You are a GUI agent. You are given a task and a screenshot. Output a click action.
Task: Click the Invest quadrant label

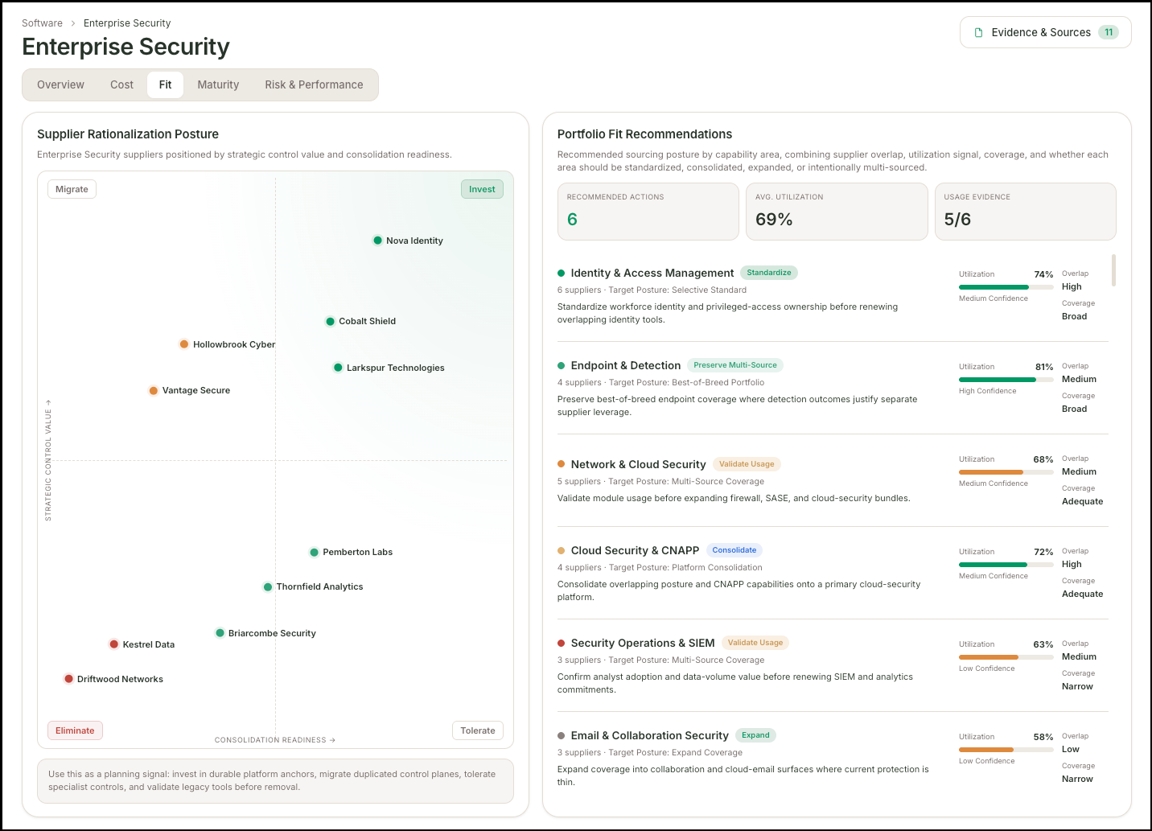point(482,189)
